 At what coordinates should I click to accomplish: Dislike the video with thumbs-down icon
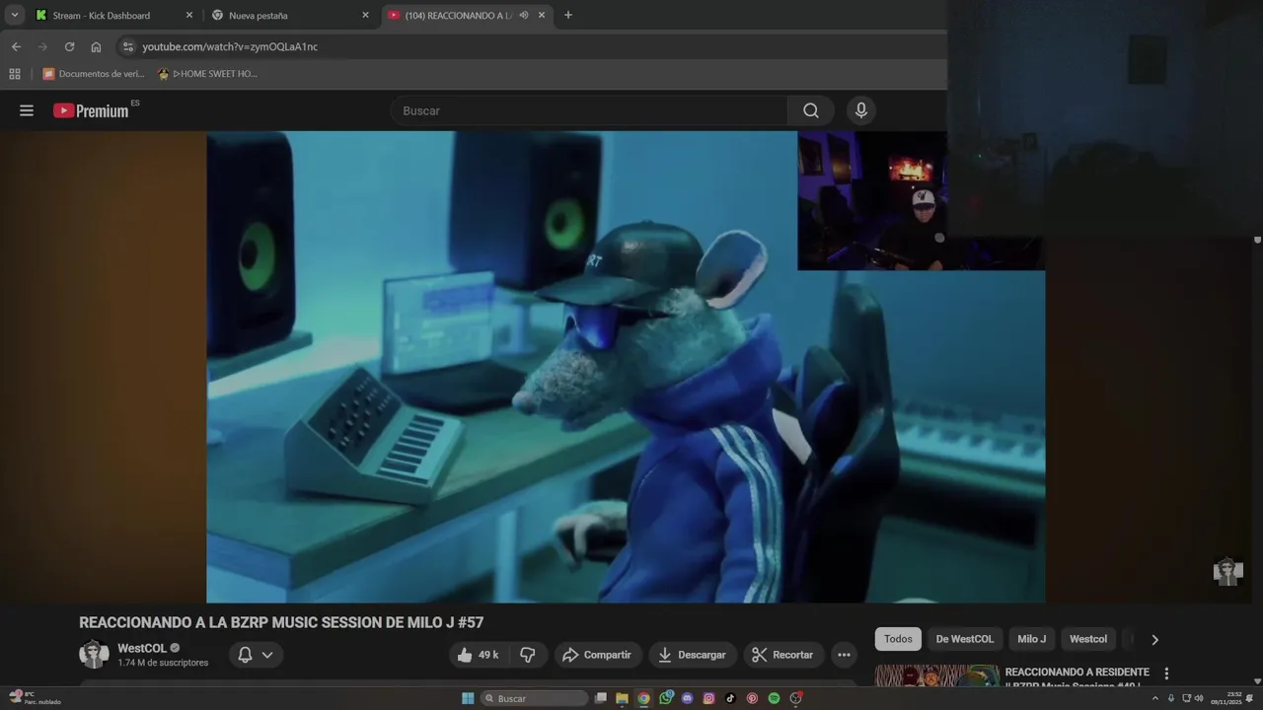click(x=528, y=655)
